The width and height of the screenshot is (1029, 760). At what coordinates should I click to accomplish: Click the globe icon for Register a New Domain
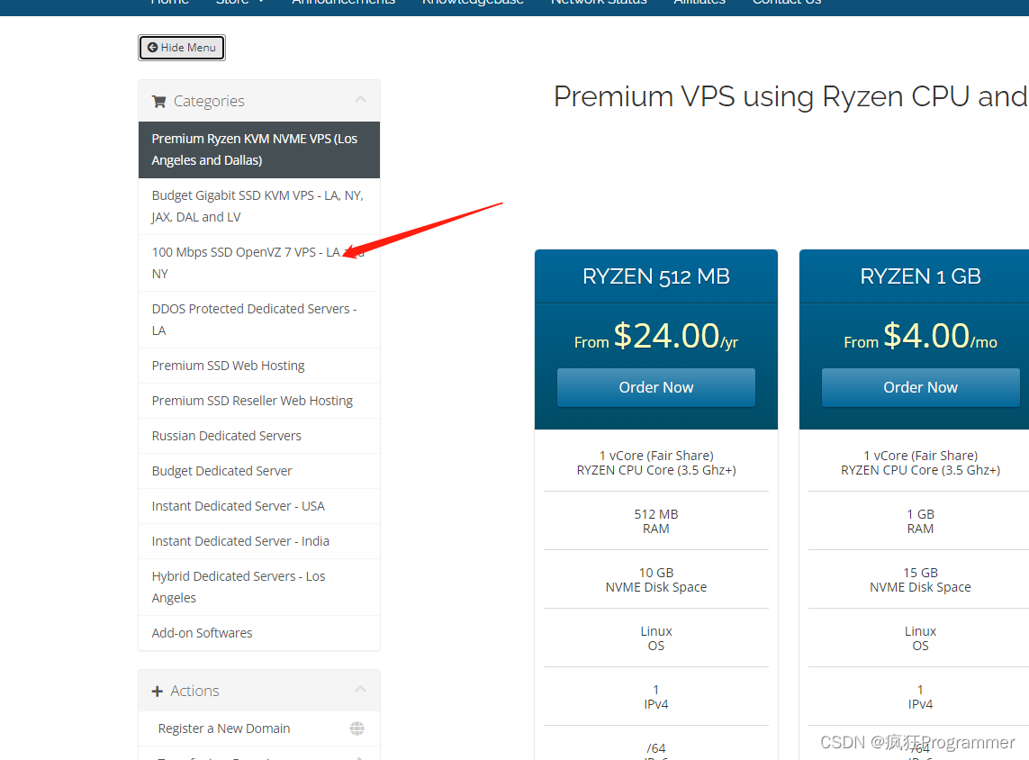[357, 728]
